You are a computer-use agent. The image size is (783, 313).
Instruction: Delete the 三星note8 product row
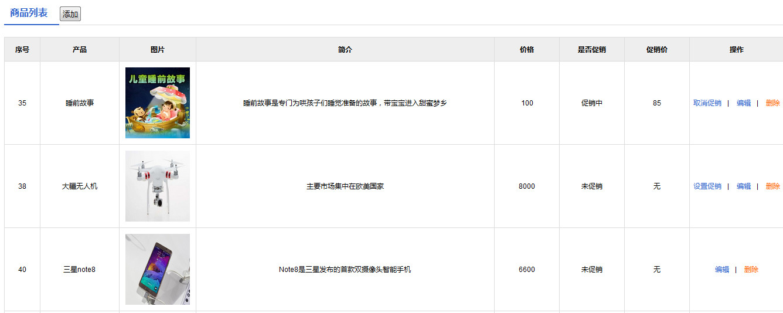751,270
